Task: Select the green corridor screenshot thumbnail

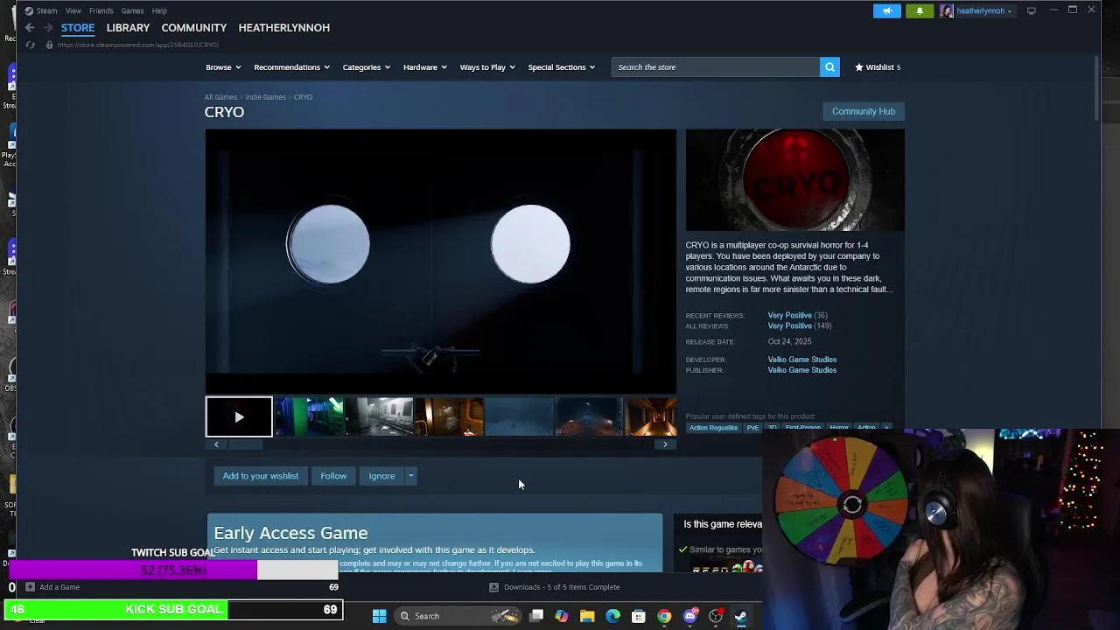Action: pyautogui.click(x=309, y=416)
